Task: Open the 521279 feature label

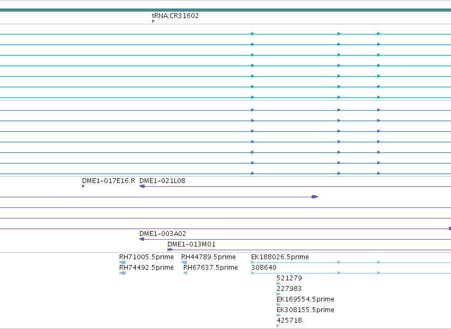Action: coord(289,278)
